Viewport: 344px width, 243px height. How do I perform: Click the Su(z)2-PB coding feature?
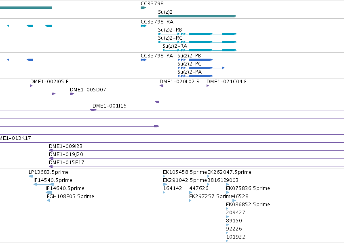pyautogui.click(x=195, y=60)
